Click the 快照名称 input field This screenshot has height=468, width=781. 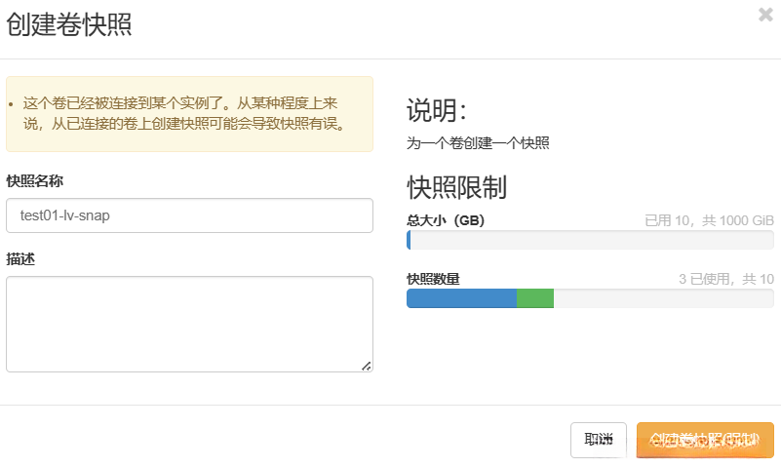pos(189,215)
